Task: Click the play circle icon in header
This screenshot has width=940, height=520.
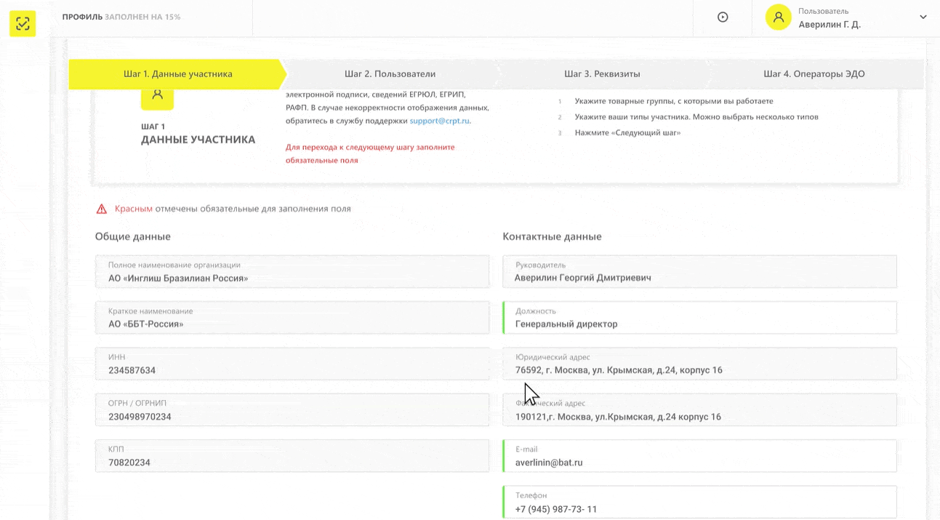Action: (723, 17)
